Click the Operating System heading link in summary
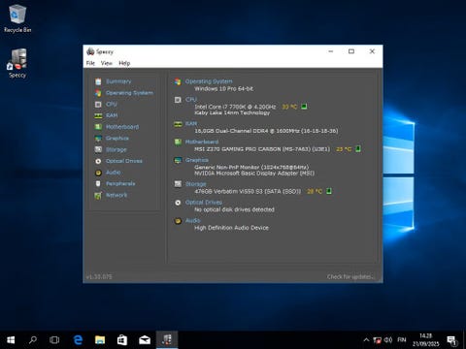Screen dimensions: 466x349 (x=209, y=81)
